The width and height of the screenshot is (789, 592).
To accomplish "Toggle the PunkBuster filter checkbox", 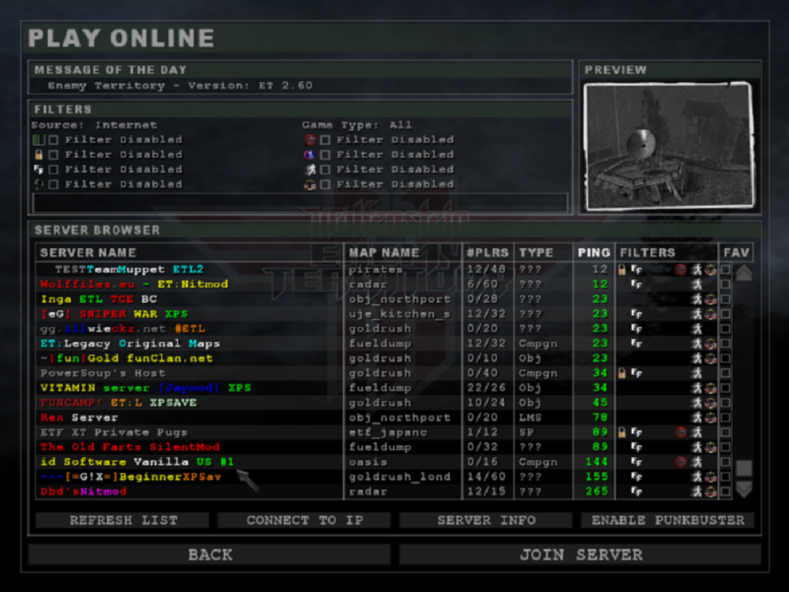I will 54,184.
